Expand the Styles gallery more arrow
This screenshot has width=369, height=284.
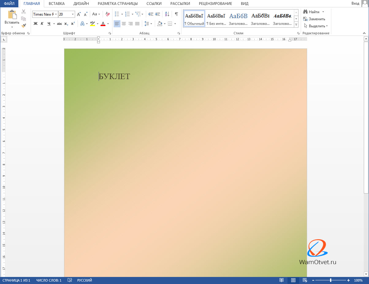pyautogui.click(x=296, y=25)
